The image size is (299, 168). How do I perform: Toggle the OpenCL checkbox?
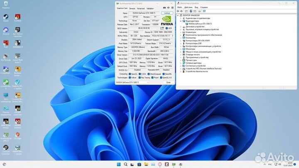(x=130, y=74)
